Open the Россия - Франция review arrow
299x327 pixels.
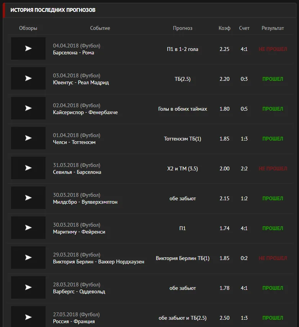click(28, 317)
